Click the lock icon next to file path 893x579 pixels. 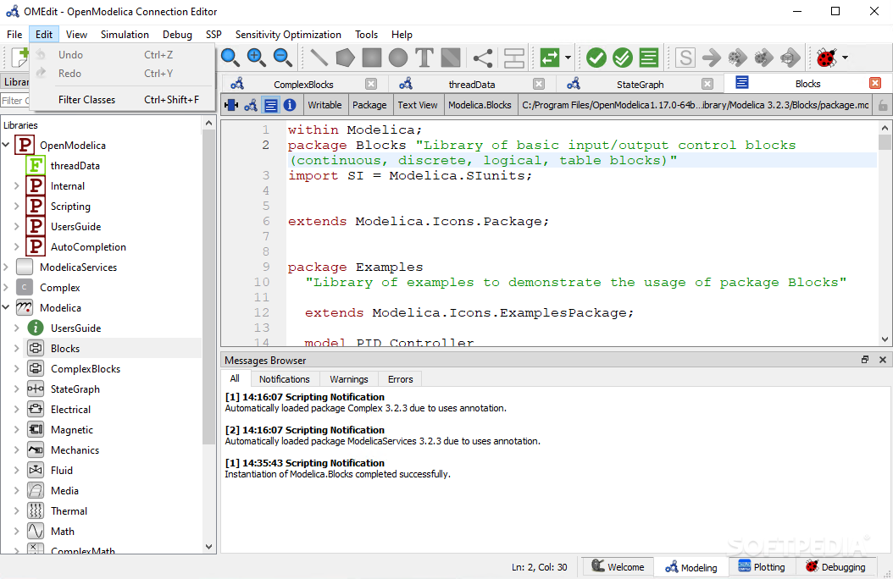[883, 105]
